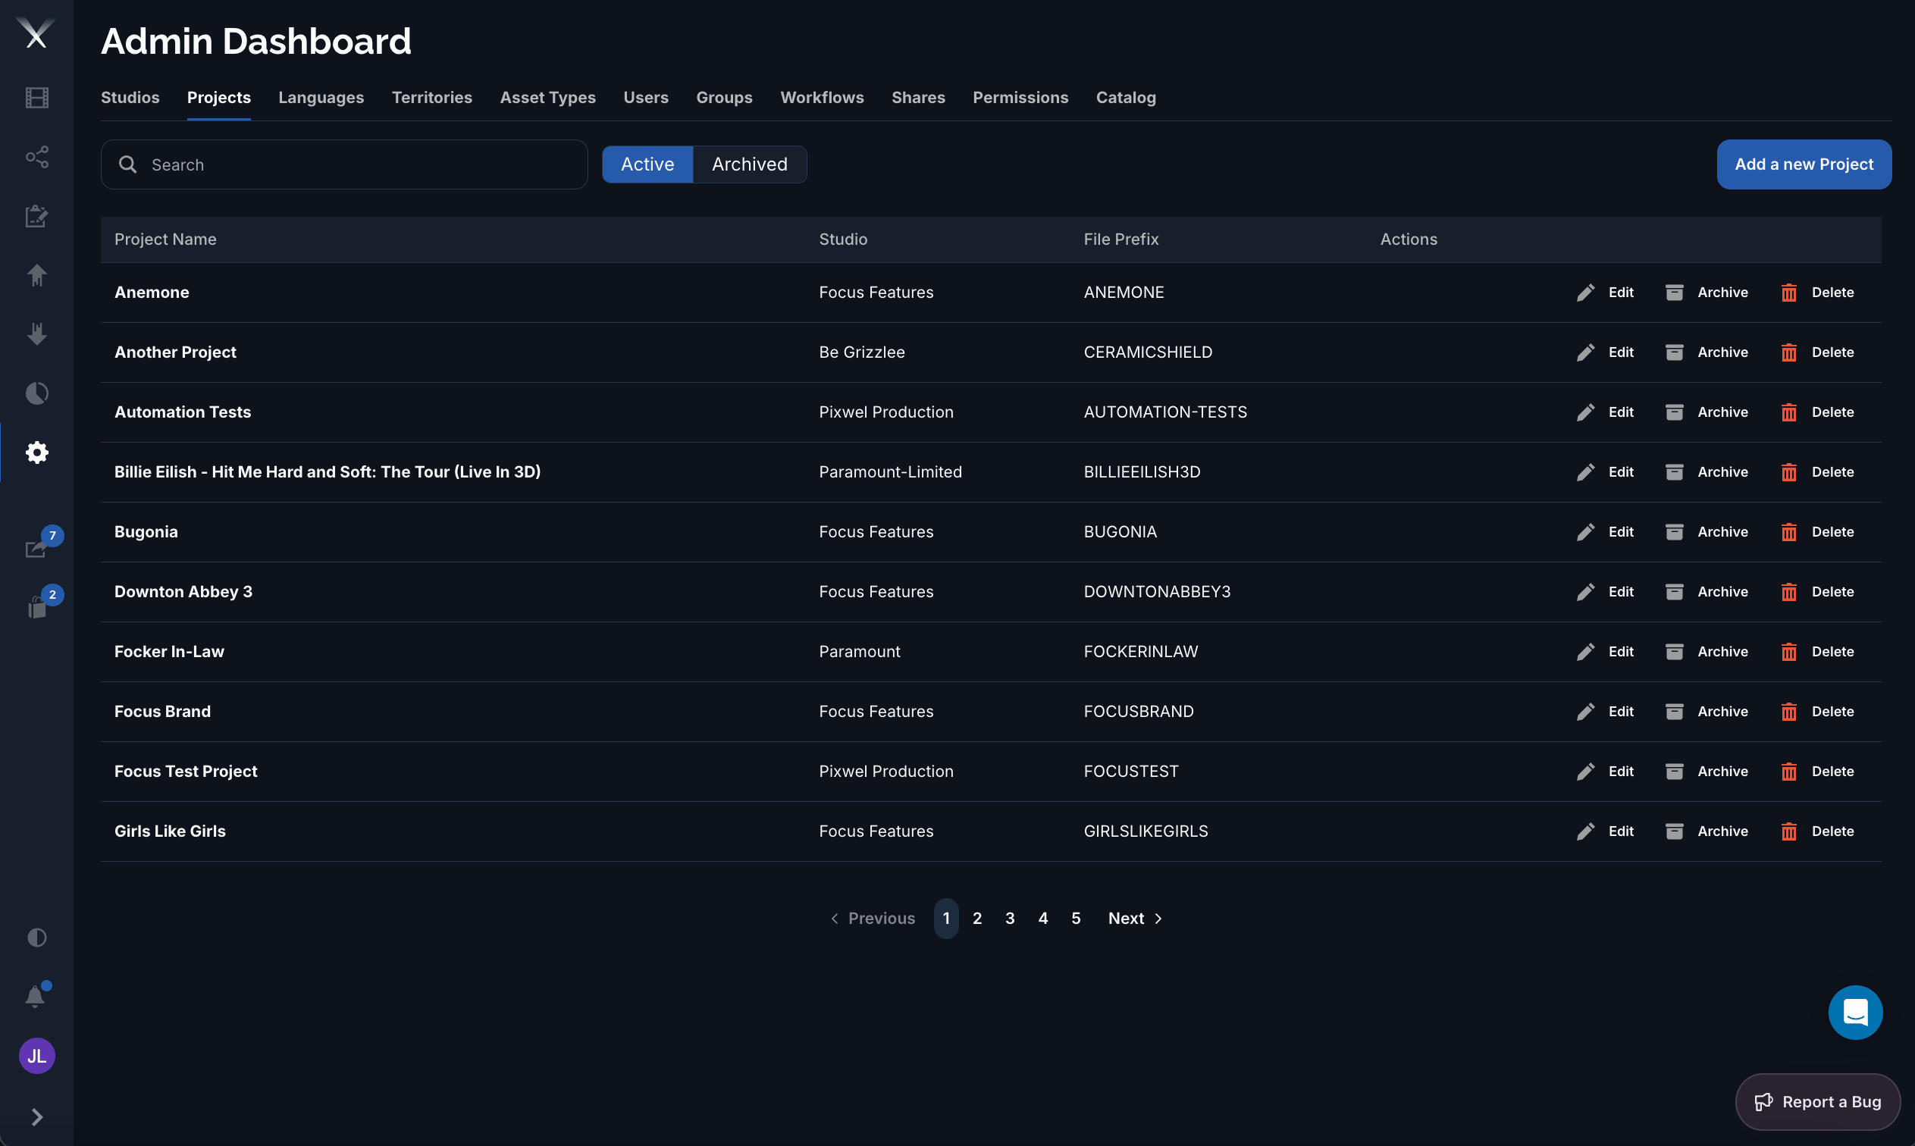Viewport: 1915px width, 1146px height.
Task: Go to Next page
Action: click(x=1135, y=918)
